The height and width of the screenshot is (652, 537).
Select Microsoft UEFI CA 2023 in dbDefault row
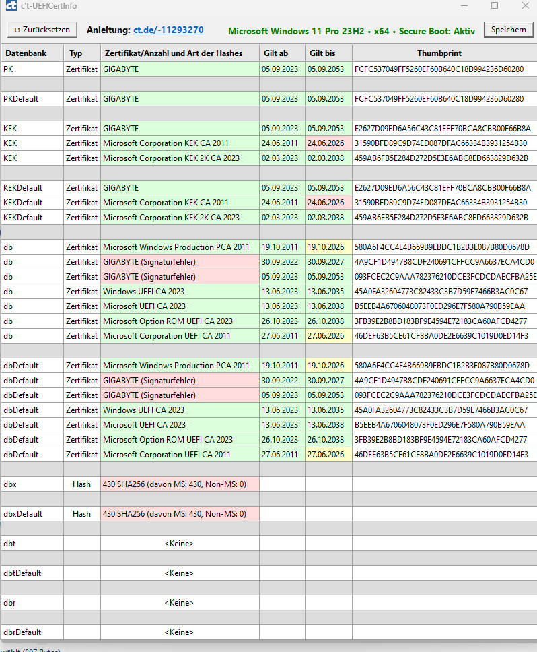180,425
